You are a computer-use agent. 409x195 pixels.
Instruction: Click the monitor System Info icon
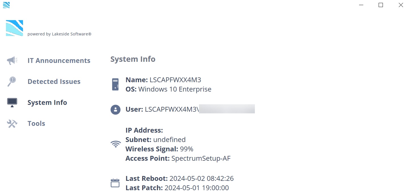12,103
